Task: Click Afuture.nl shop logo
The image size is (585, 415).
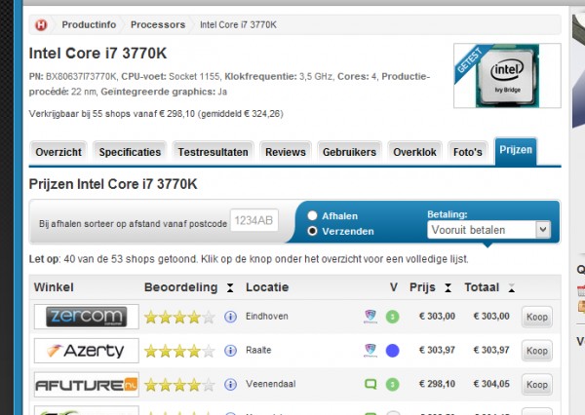Action: [x=87, y=385]
